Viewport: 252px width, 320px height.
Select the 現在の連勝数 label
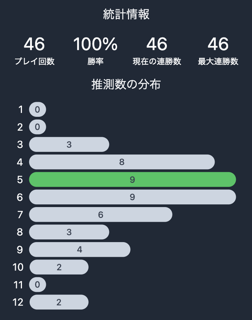point(157,61)
